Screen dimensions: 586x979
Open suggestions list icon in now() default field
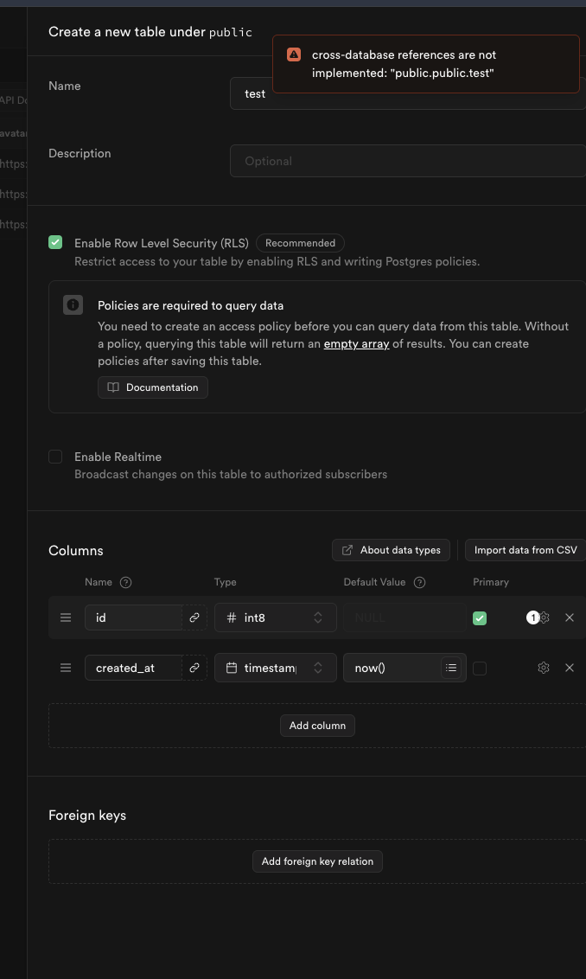pos(451,668)
